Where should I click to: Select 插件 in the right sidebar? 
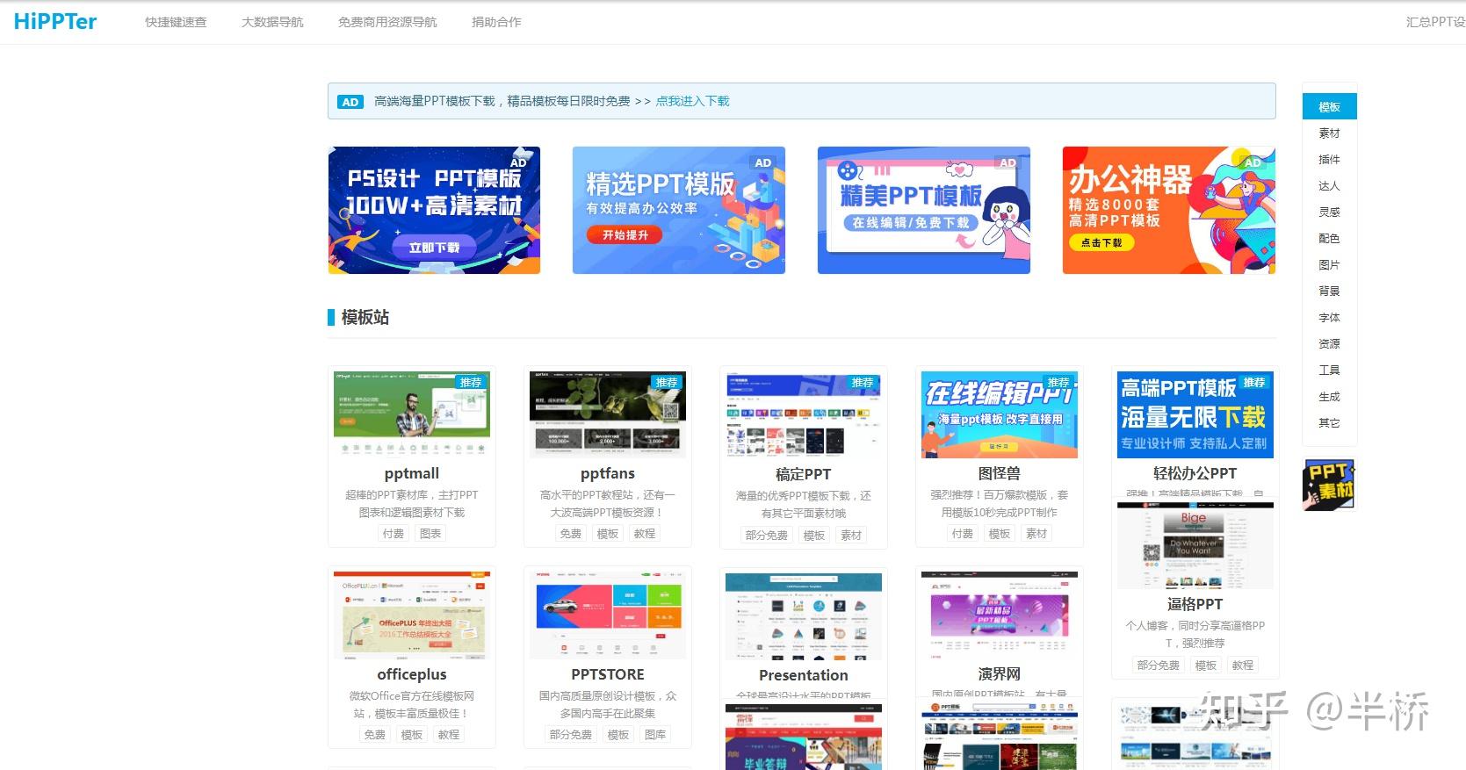[1329, 160]
